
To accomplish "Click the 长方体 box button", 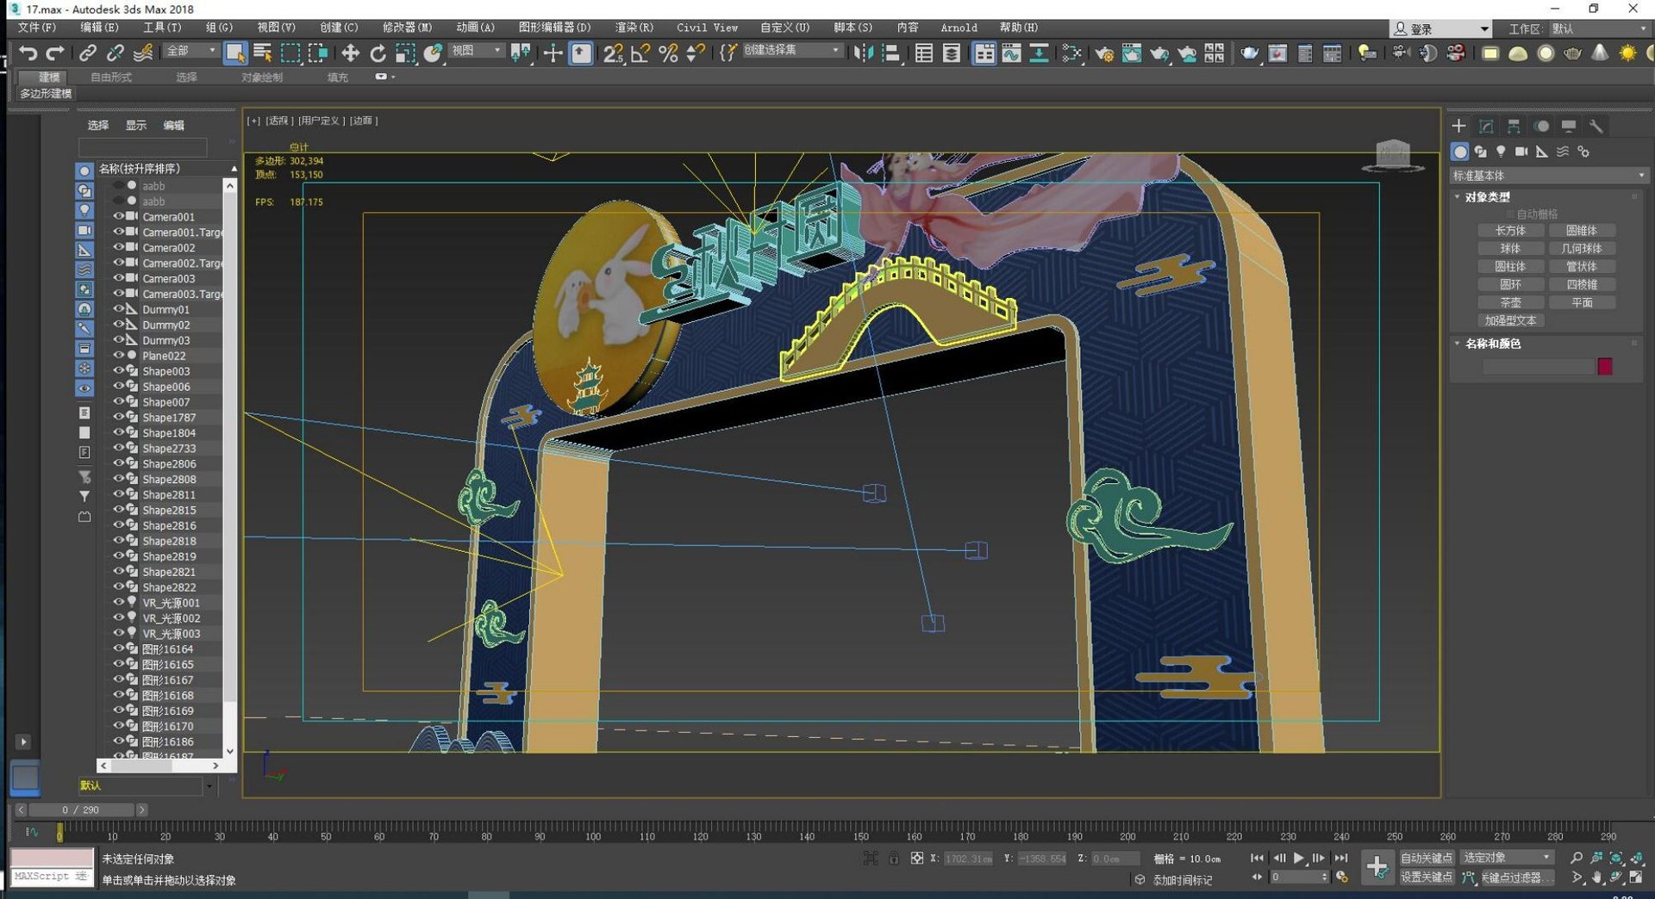I will click(1509, 231).
